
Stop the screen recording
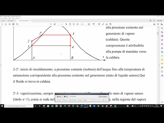[x=66, y=97]
